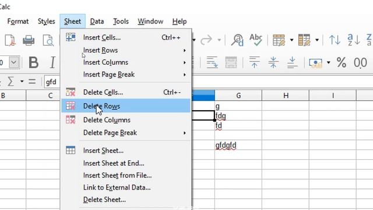
Task: Choose Insert Sheet at End...
Action: (126, 163)
